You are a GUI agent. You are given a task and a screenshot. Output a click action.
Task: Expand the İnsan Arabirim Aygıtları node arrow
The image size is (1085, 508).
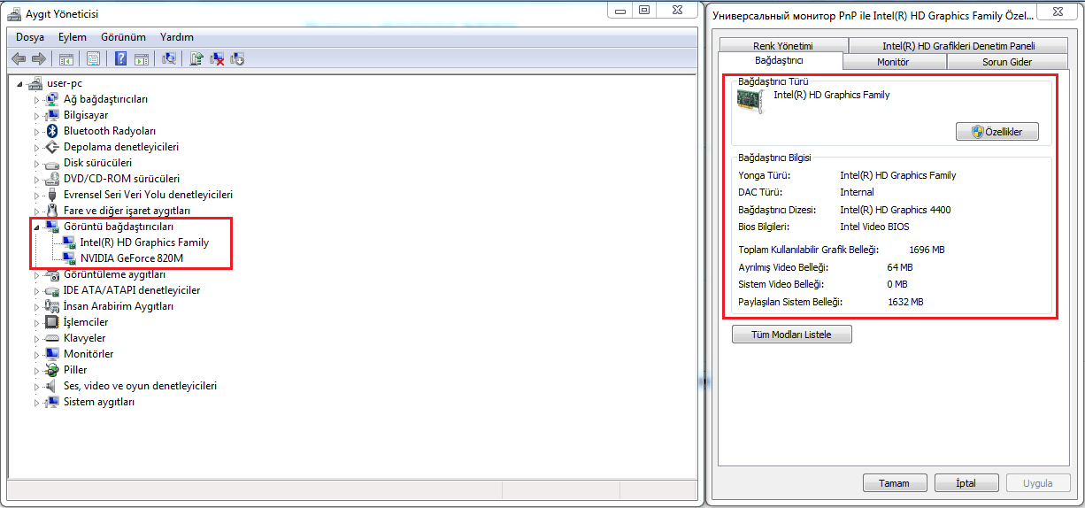[37, 307]
